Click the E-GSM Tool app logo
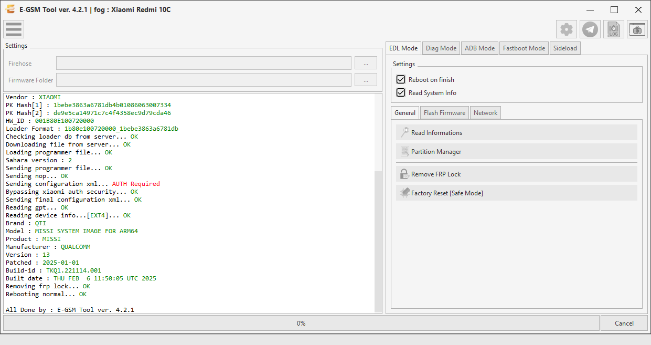 click(x=9, y=9)
